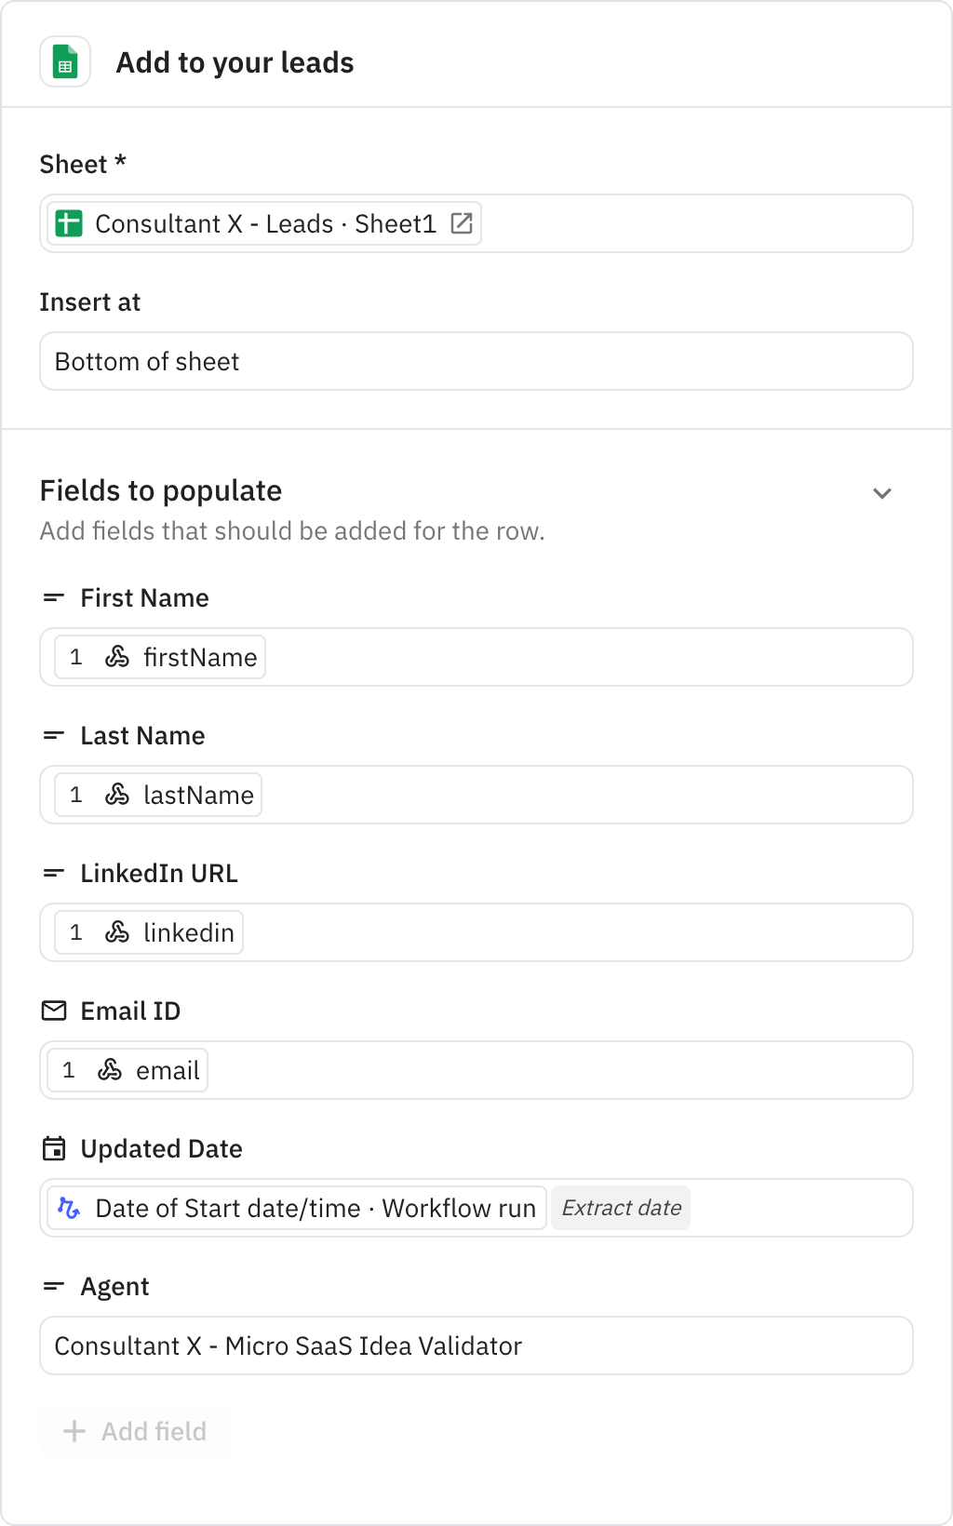
Task: Click the webhook icon in lastName chip
Action: tap(117, 795)
